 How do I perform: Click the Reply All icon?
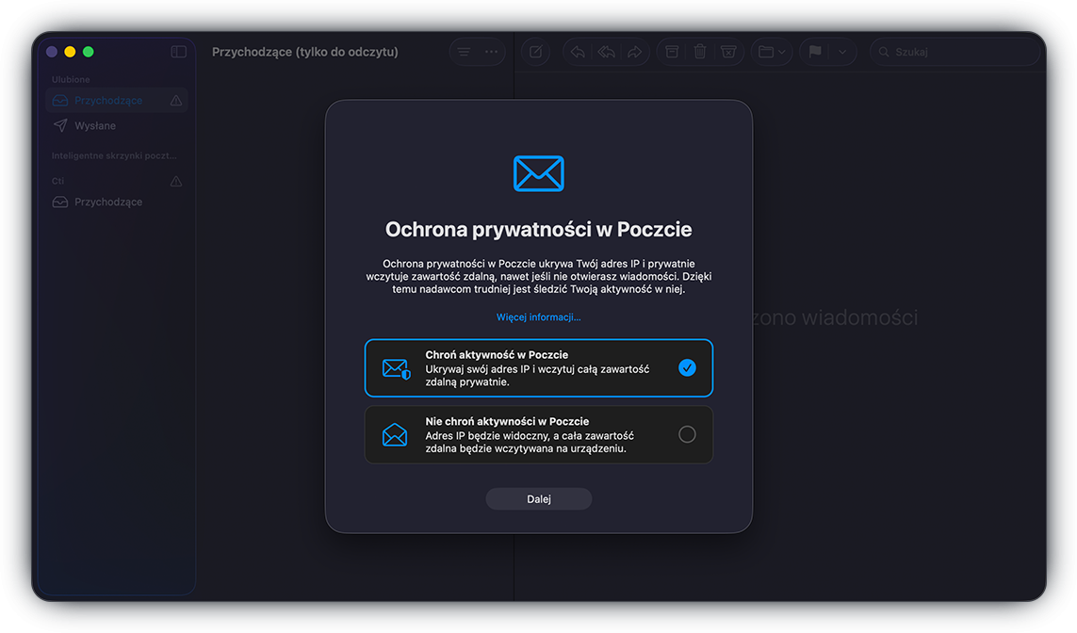605,52
